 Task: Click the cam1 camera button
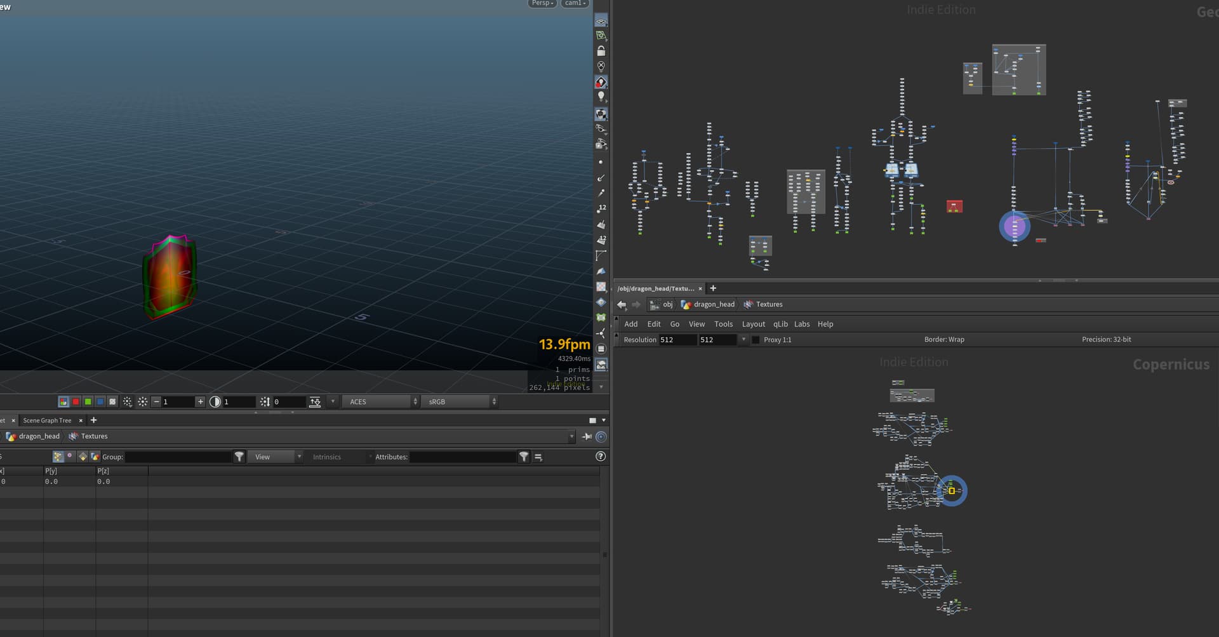[x=574, y=3]
